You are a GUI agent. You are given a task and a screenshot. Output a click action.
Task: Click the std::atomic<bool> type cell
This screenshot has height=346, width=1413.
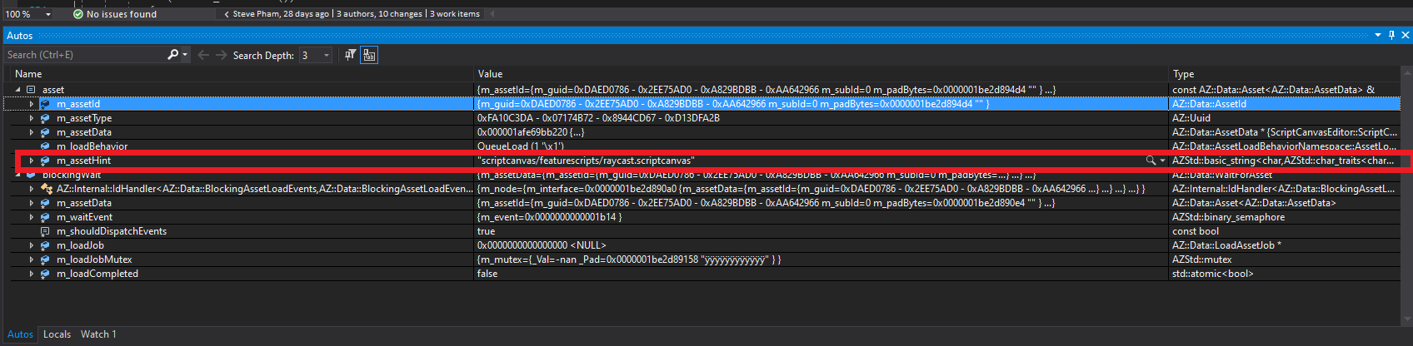[1212, 274]
